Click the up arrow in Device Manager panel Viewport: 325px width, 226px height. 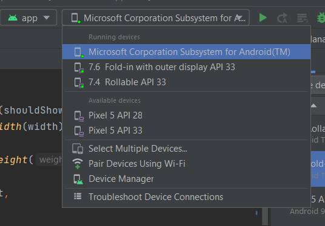[x=313, y=106]
